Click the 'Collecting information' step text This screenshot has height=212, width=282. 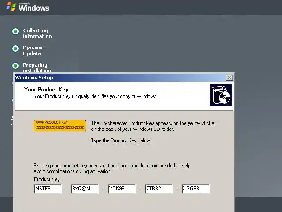[x=37, y=34]
